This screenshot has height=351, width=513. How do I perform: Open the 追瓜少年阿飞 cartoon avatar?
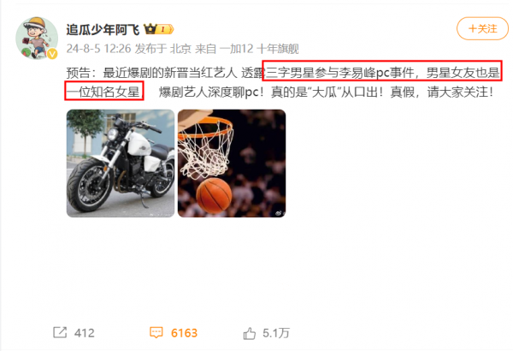click(x=37, y=38)
